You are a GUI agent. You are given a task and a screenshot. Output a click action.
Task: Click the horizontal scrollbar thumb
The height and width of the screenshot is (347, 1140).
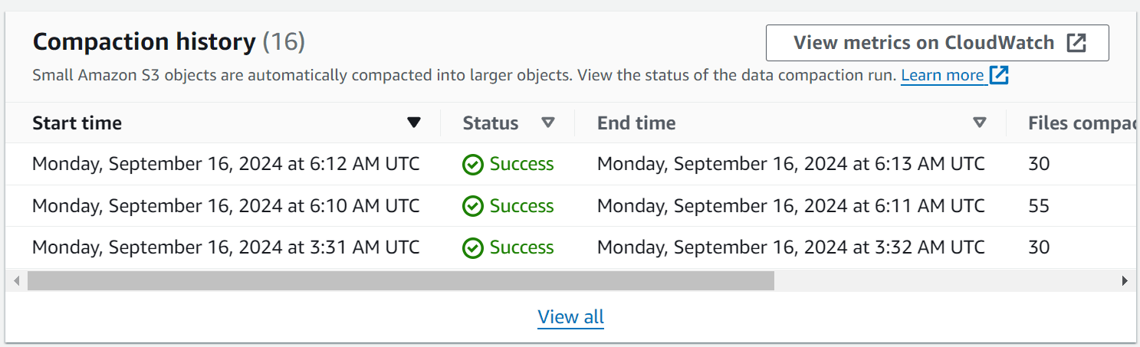click(x=400, y=281)
